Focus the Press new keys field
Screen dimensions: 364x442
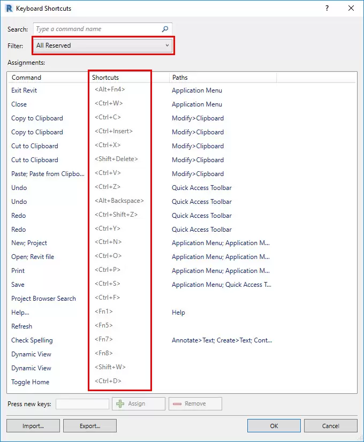(x=82, y=403)
